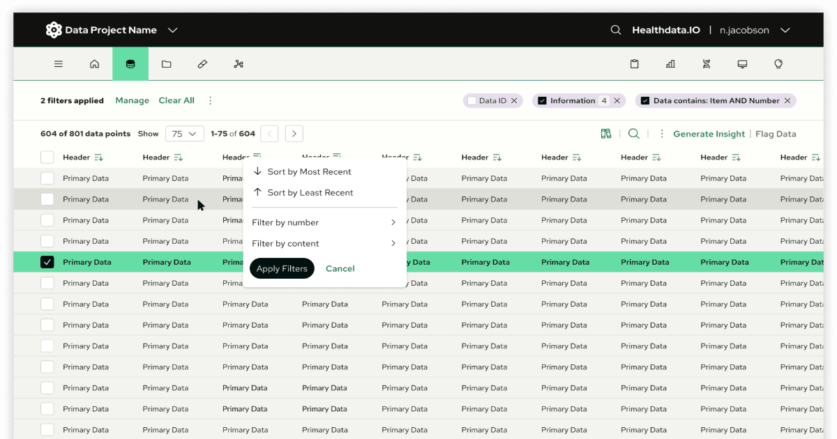The height and width of the screenshot is (439, 837).
Task: Open the Data Project Name dropdown
Action: (171, 30)
